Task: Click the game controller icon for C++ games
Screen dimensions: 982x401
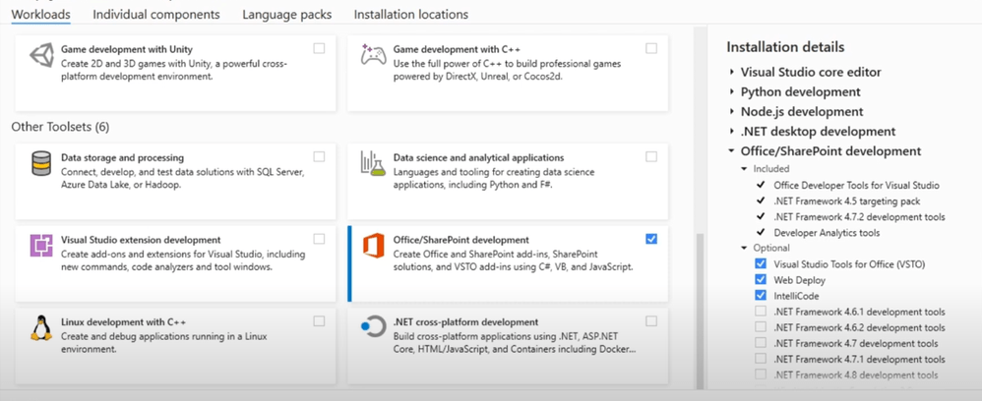Action: pyautogui.click(x=373, y=54)
